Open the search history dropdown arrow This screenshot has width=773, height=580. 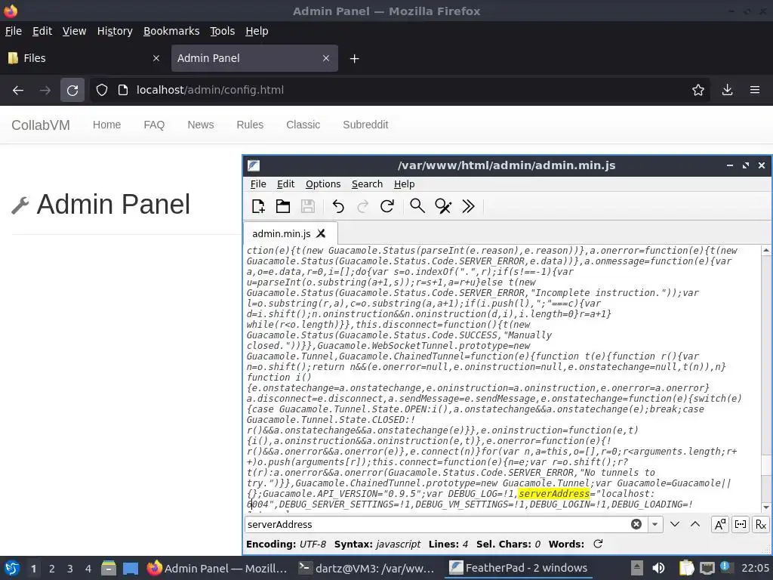[654, 524]
